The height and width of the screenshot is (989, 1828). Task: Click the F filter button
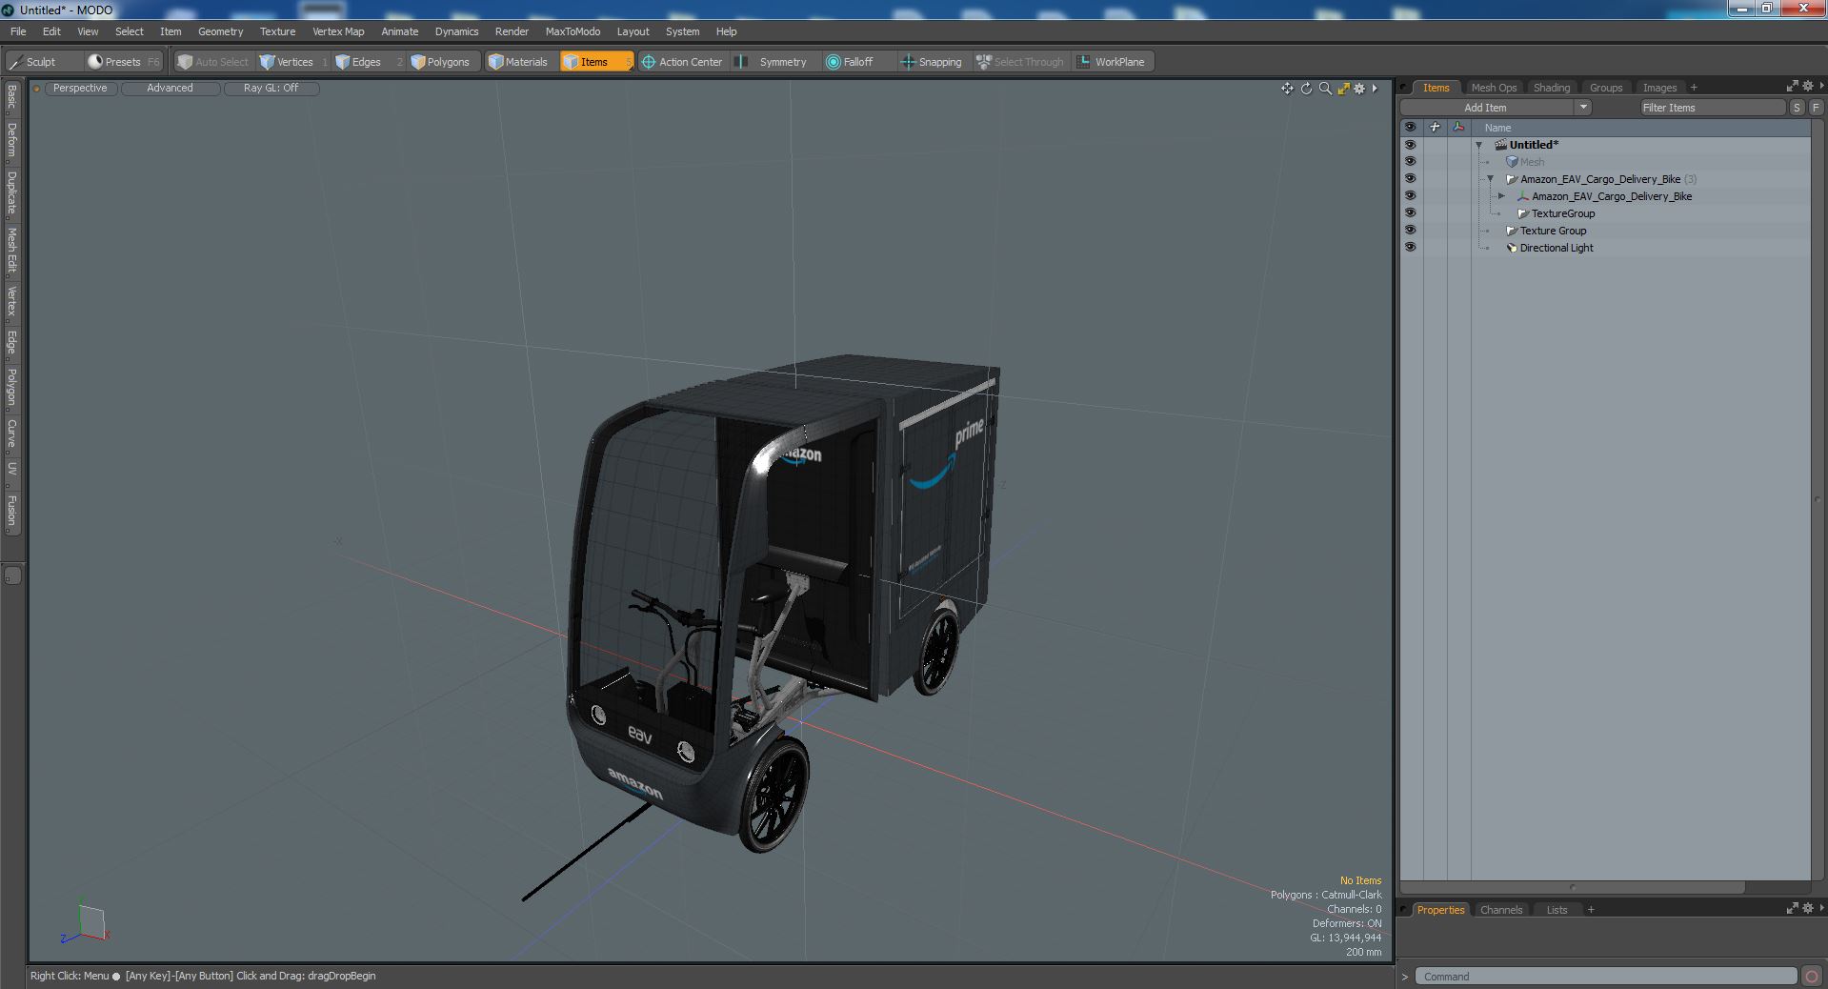[1816, 108]
